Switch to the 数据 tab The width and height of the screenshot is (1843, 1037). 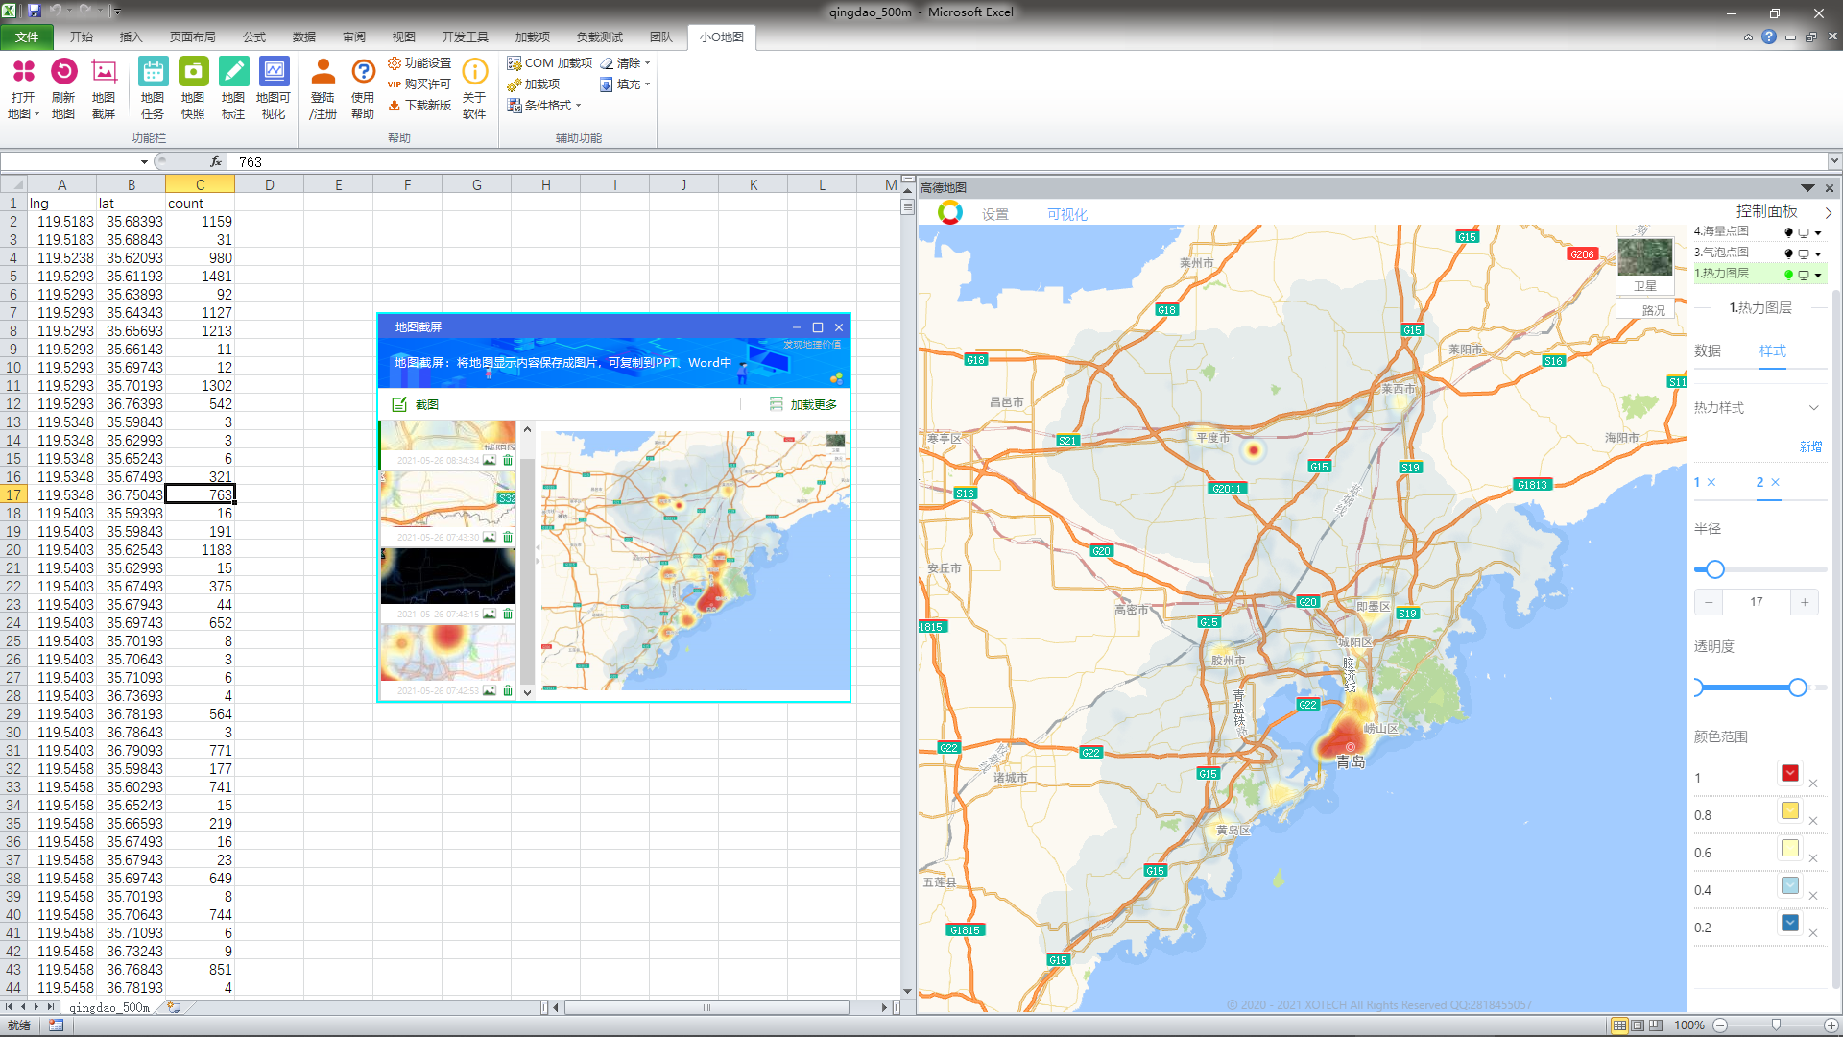pyautogui.click(x=1707, y=351)
